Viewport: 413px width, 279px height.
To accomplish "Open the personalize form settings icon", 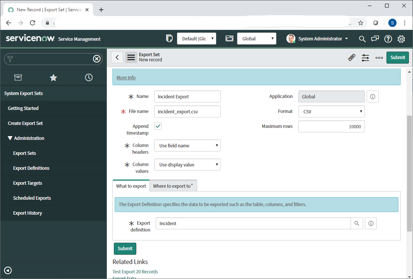I will 365,58.
